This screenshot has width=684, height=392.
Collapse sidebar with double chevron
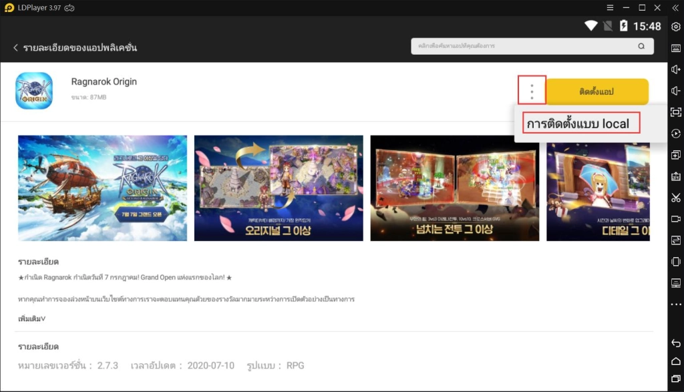675,8
